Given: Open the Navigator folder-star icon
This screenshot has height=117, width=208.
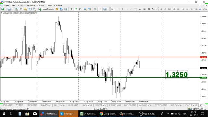Looking at the screenshot, I should pyautogui.click(x=25, y=9).
